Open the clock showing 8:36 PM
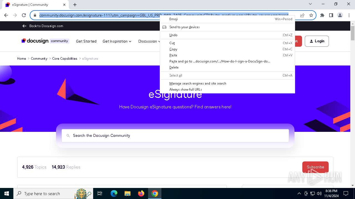This screenshot has width=355, height=199. pyautogui.click(x=331, y=193)
